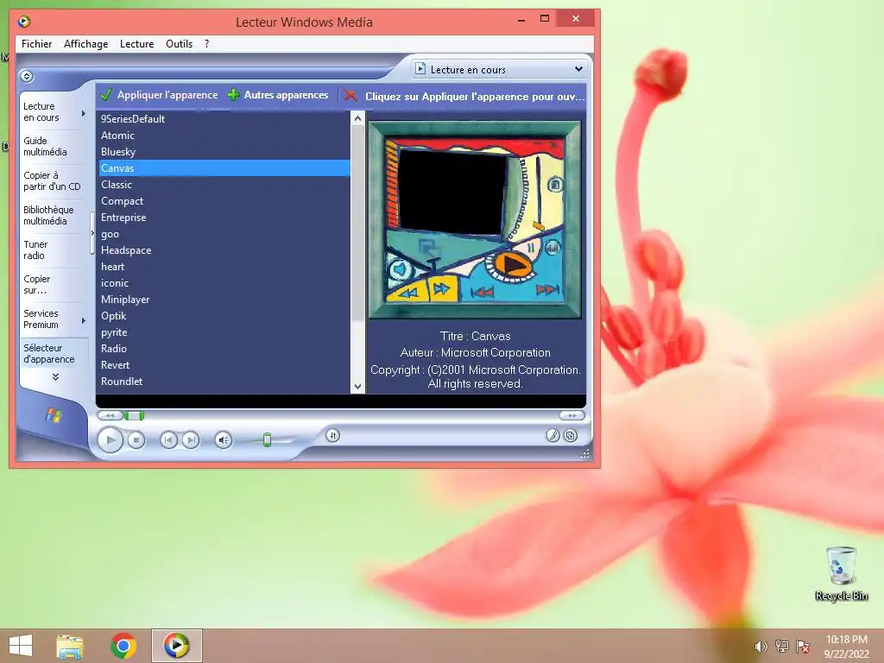
Task: Click Appliquer l'apparence button
Action: (x=159, y=95)
